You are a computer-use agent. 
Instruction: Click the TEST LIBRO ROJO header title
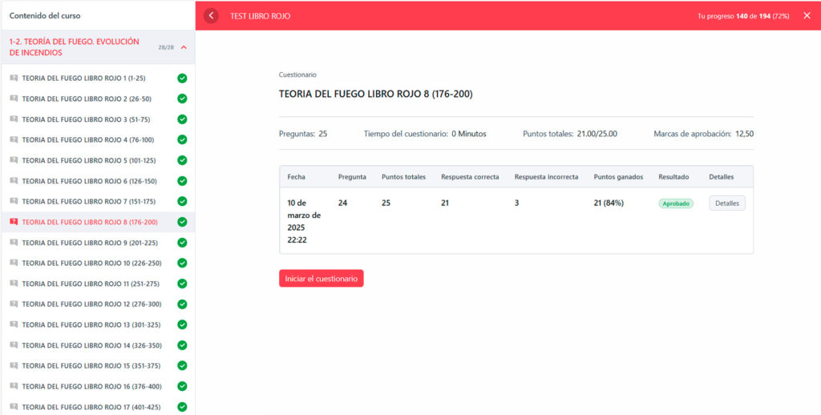[261, 16]
